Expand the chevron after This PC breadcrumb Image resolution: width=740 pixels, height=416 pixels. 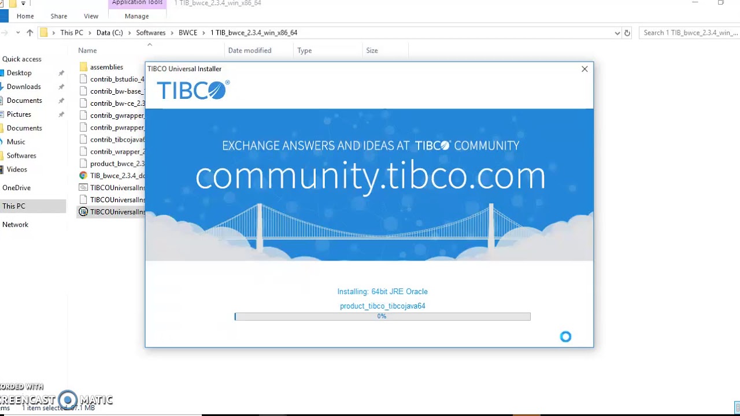(90, 33)
